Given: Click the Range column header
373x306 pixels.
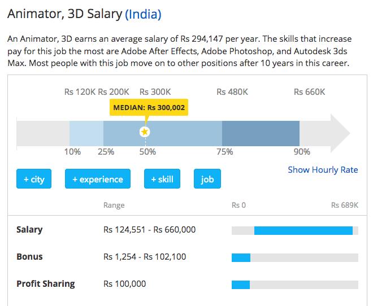Looking at the screenshot, I should [114, 205].
